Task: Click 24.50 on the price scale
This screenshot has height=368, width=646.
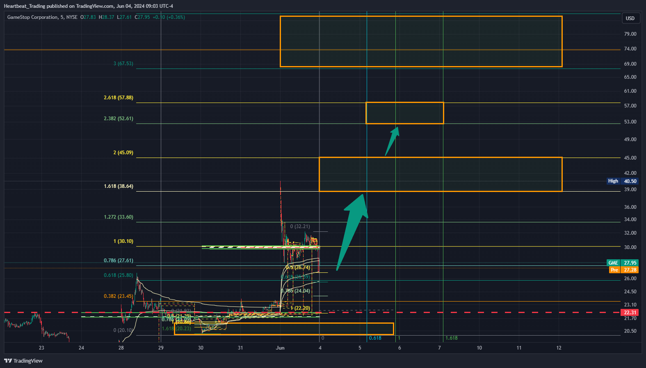Action: (630, 292)
